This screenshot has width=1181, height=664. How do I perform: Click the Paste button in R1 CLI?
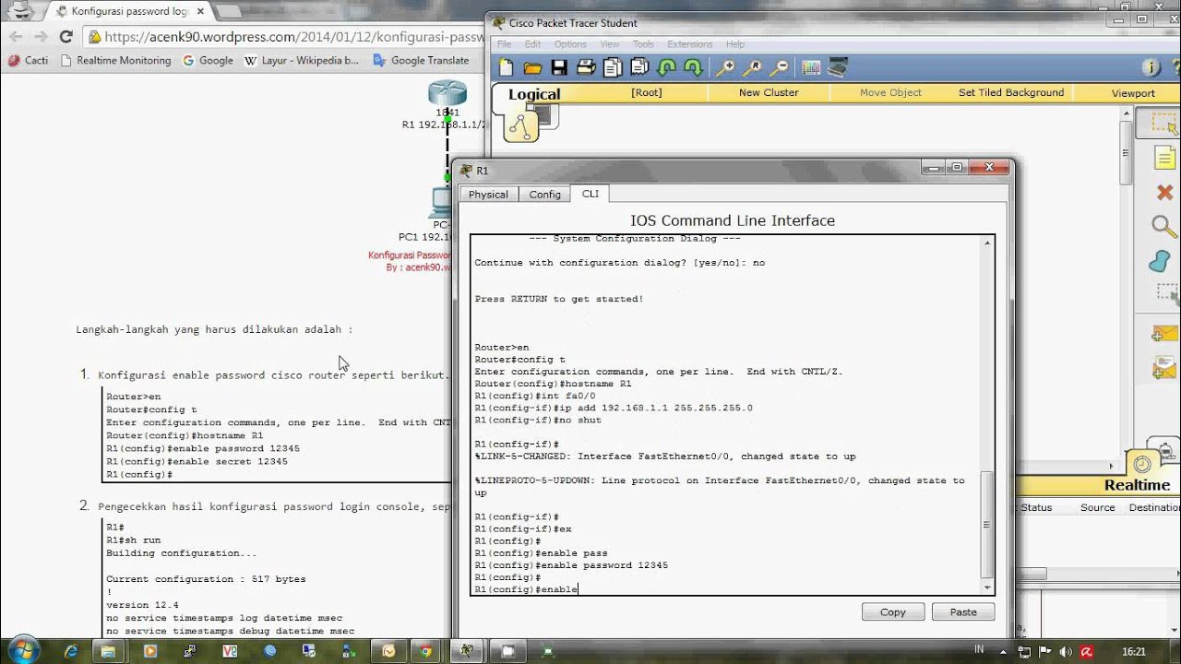[963, 612]
